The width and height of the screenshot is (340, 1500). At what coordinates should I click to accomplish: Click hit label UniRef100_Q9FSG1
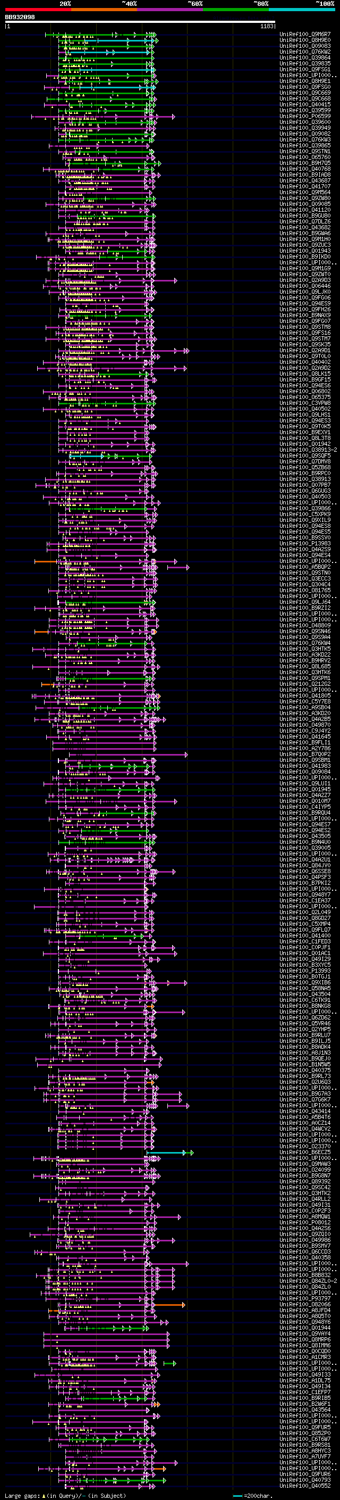305,69
